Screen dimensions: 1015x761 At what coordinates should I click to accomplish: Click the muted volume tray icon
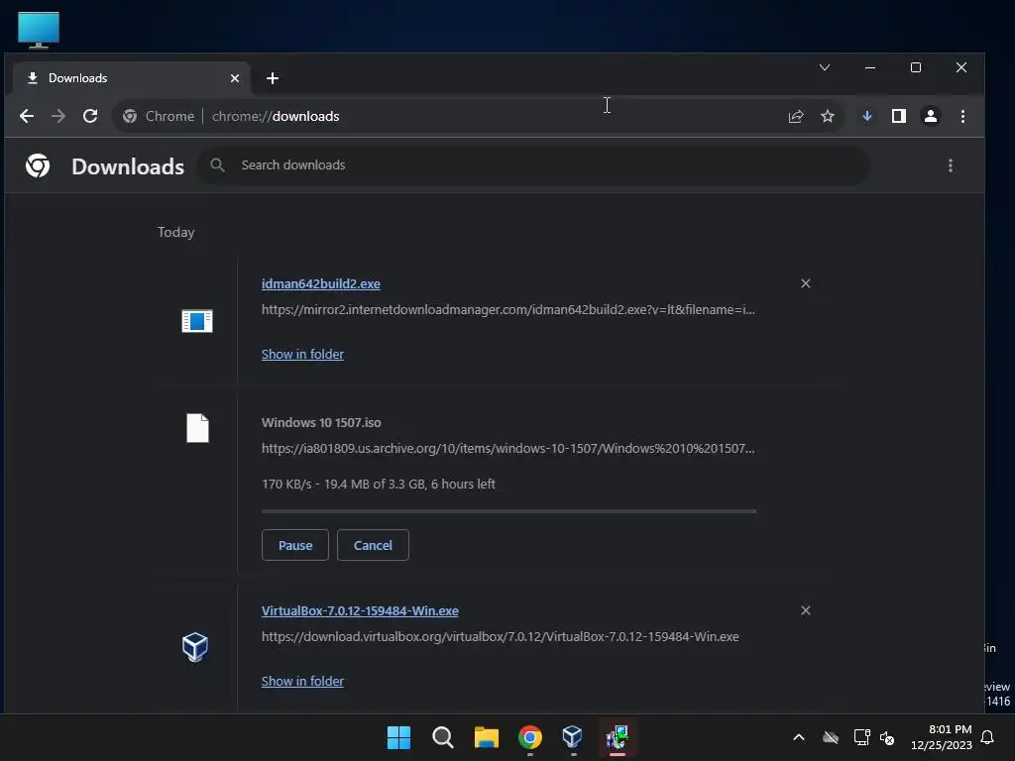tap(887, 737)
